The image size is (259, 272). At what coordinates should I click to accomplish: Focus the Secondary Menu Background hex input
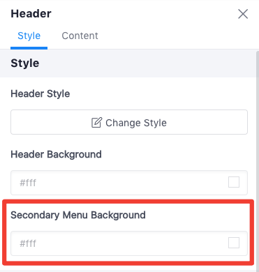pyautogui.click(x=129, y=243)
